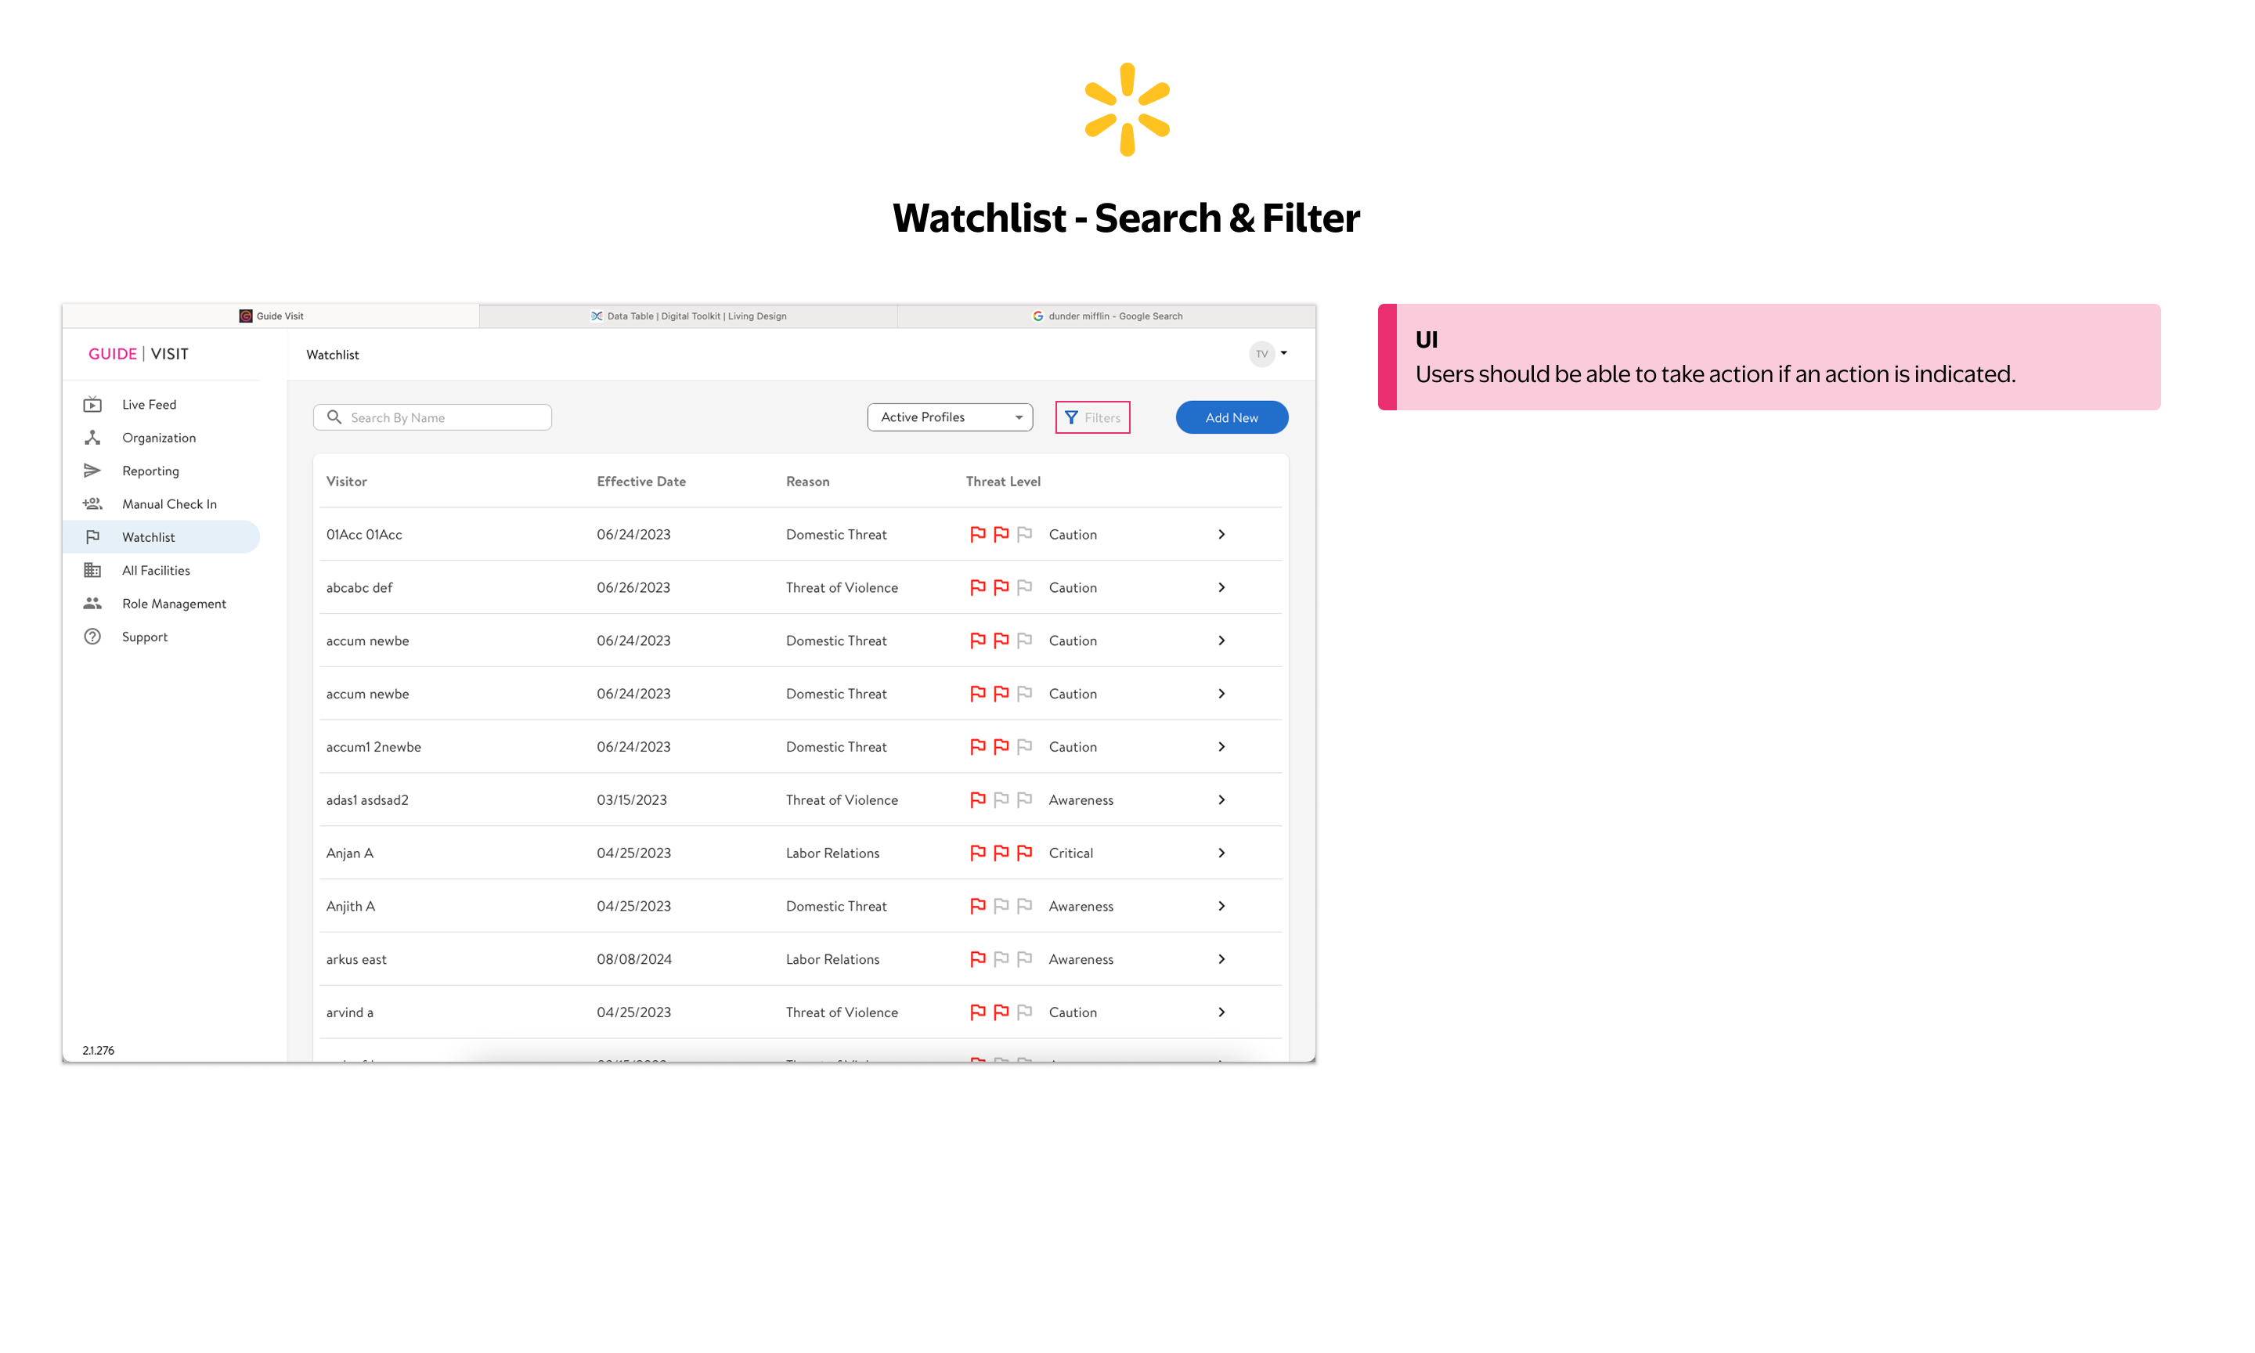2255x1353 pixels.
Task: Click the Filters button
Action: click(x=1092, y=417)
